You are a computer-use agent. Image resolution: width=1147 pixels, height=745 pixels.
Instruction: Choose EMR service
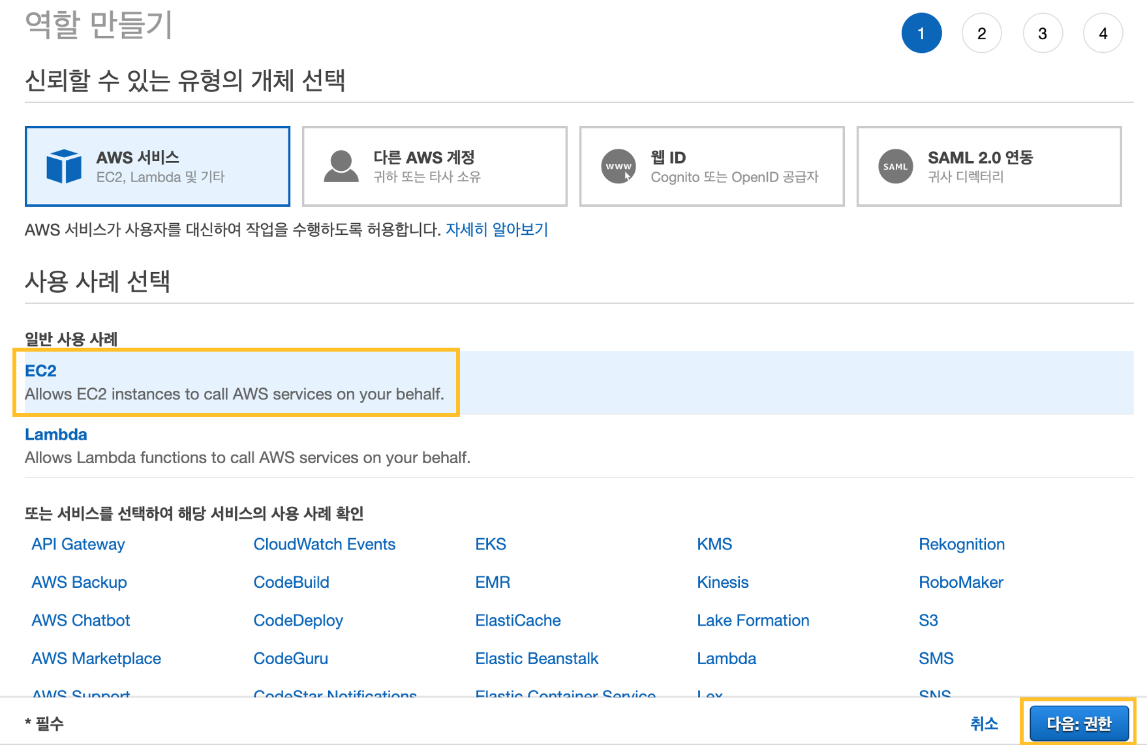click(493, 582)
